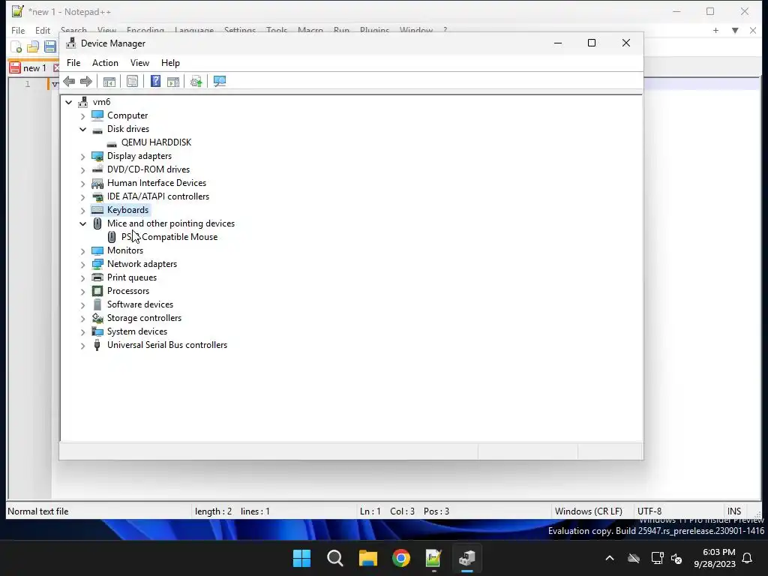Click the Update device driver toolbar icon
Viewport: 768px width, 576px height.
coord(196,81)
